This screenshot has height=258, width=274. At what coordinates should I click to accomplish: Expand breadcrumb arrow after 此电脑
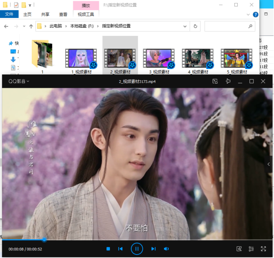(x=66, y=26)
